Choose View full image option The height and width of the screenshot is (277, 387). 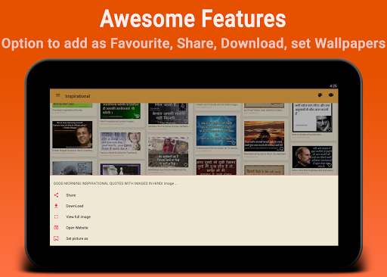click(x=78, y=216)
